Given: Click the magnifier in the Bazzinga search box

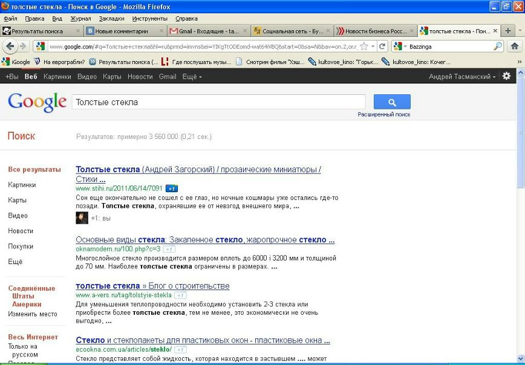Looking at the screenshot, I should tap(498, 46).
